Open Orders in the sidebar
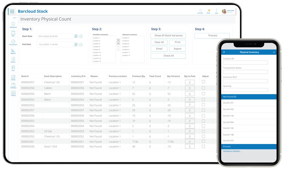The width and height of the screenshot is (292, 169). (13, 60)
